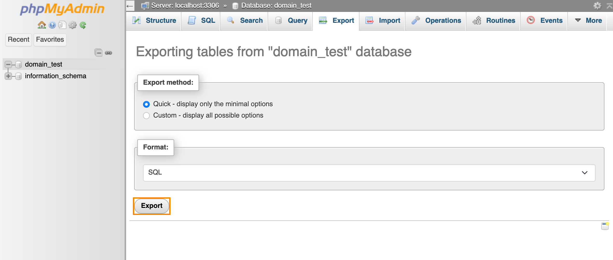The height and width of the screenshot is (260, 613).
Task: Select Quick export method radio button
Action: click(146, 104)
